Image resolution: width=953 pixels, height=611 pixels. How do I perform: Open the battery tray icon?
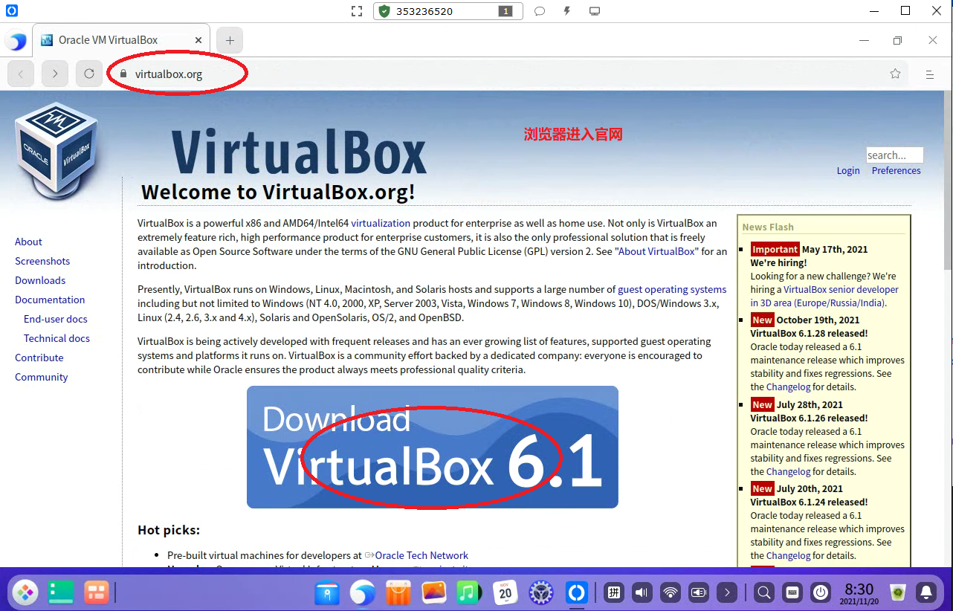click(699, 592)
